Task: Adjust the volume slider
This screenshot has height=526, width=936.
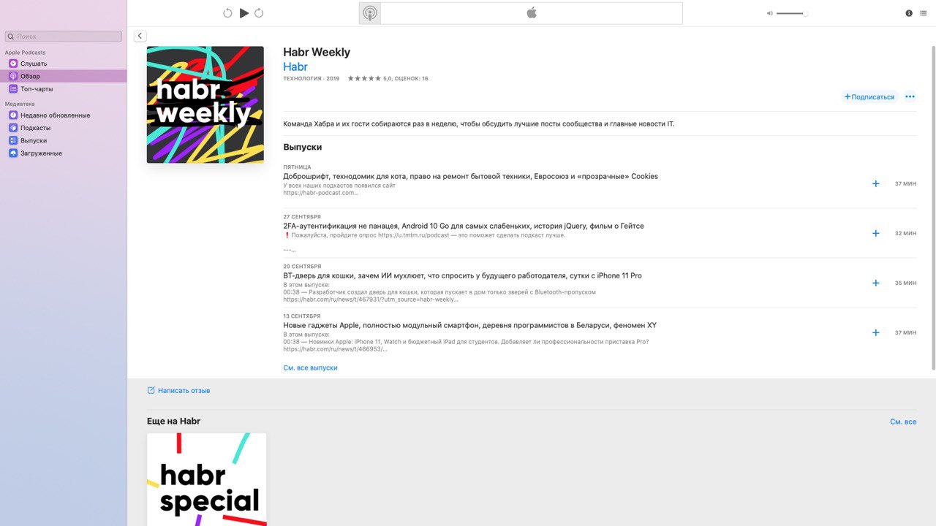Action: coord(792,13)
